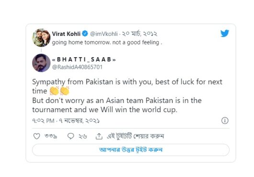Viewport: 254px width, 177px height.
Task: Open Virat Kohli's profile picture
Action: (41, 38)
